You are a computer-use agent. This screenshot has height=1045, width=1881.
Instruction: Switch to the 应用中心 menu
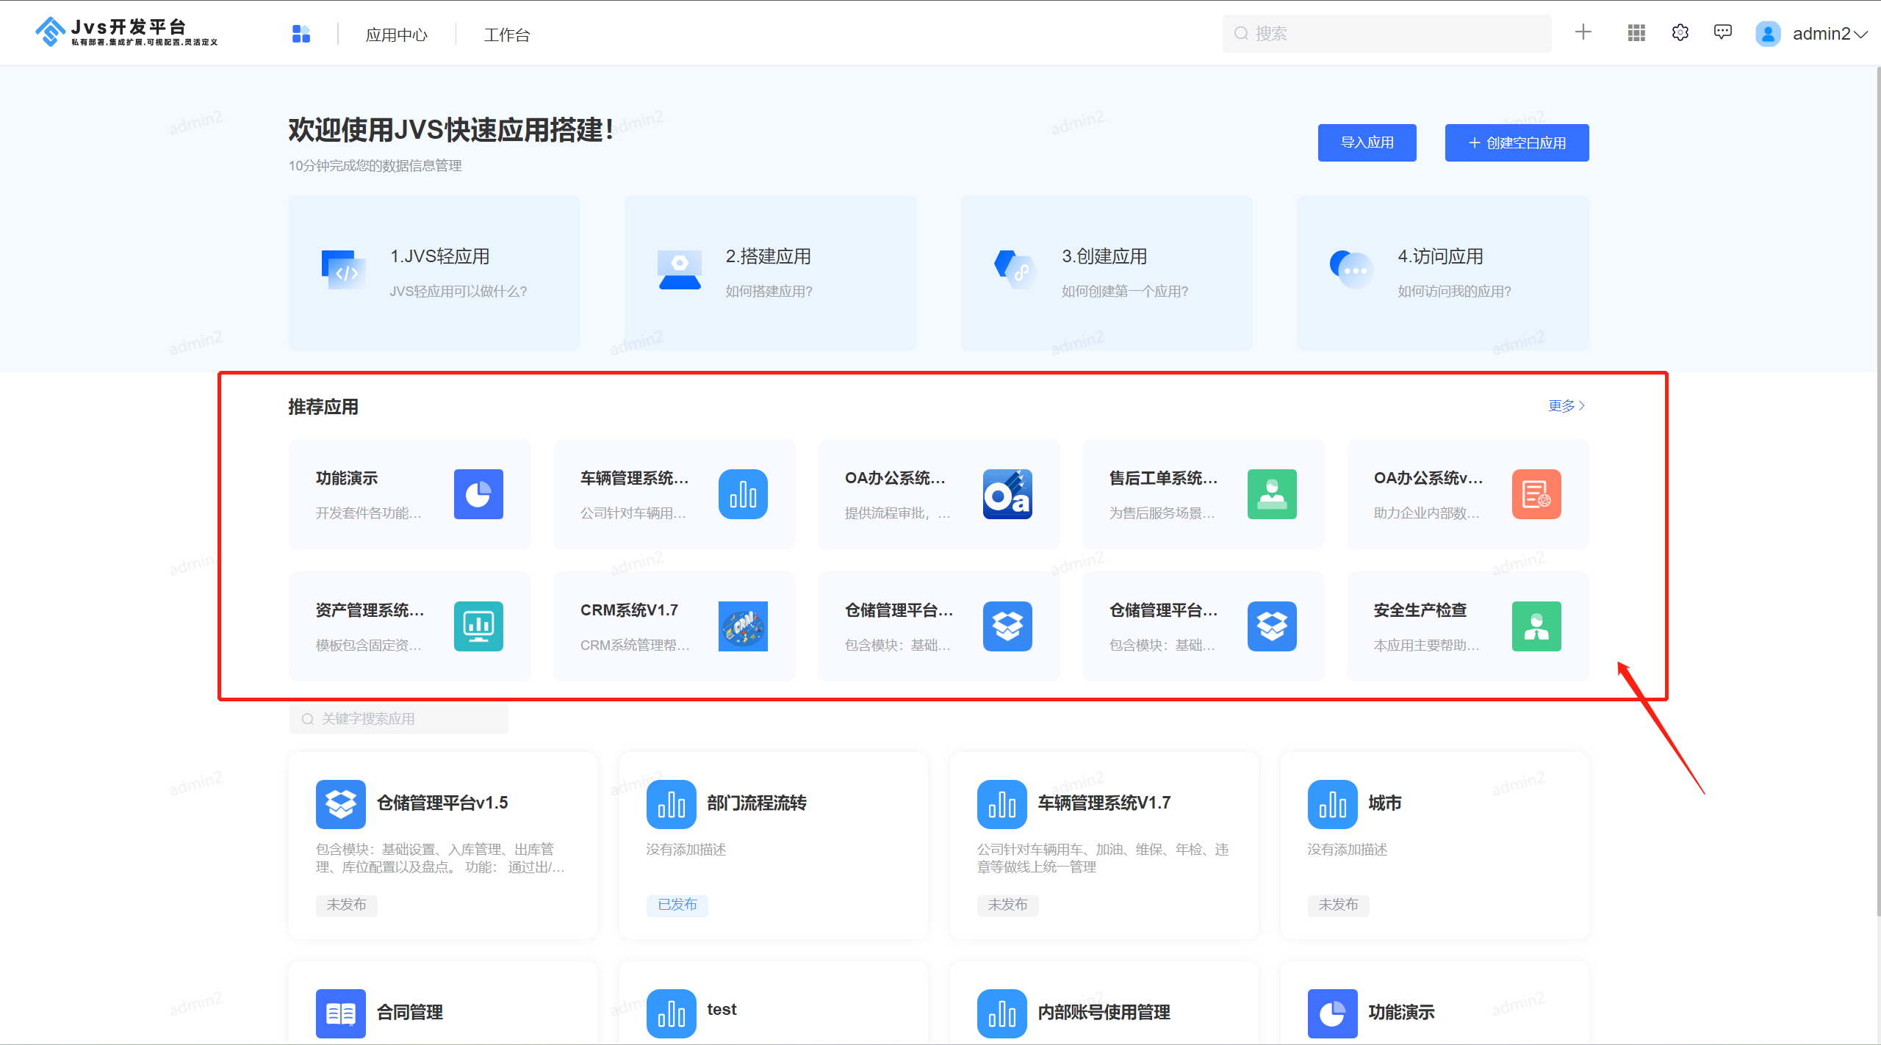(x=396, y=35)
